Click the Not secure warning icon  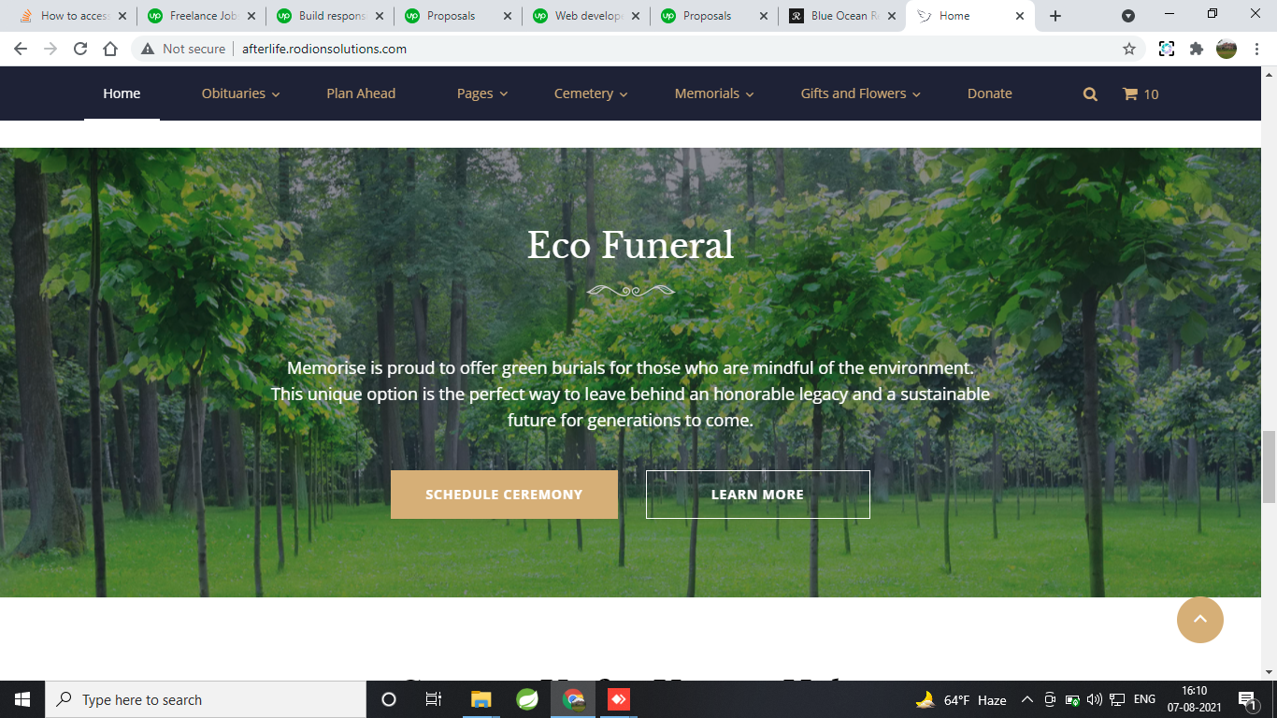(x=148, y=49)
